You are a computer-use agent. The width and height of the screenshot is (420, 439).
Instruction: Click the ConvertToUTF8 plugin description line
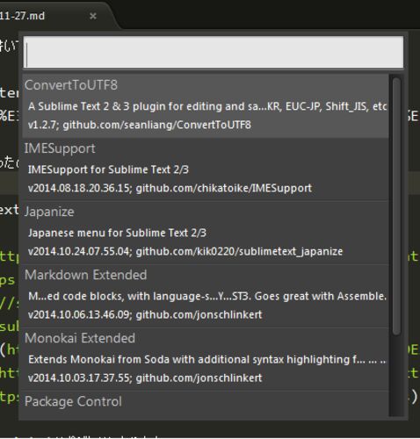click(x=207, y=106)
